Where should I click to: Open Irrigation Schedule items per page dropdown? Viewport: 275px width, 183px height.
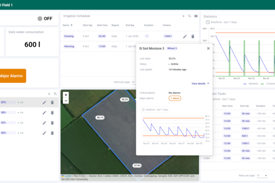click(x=133, y=82)
